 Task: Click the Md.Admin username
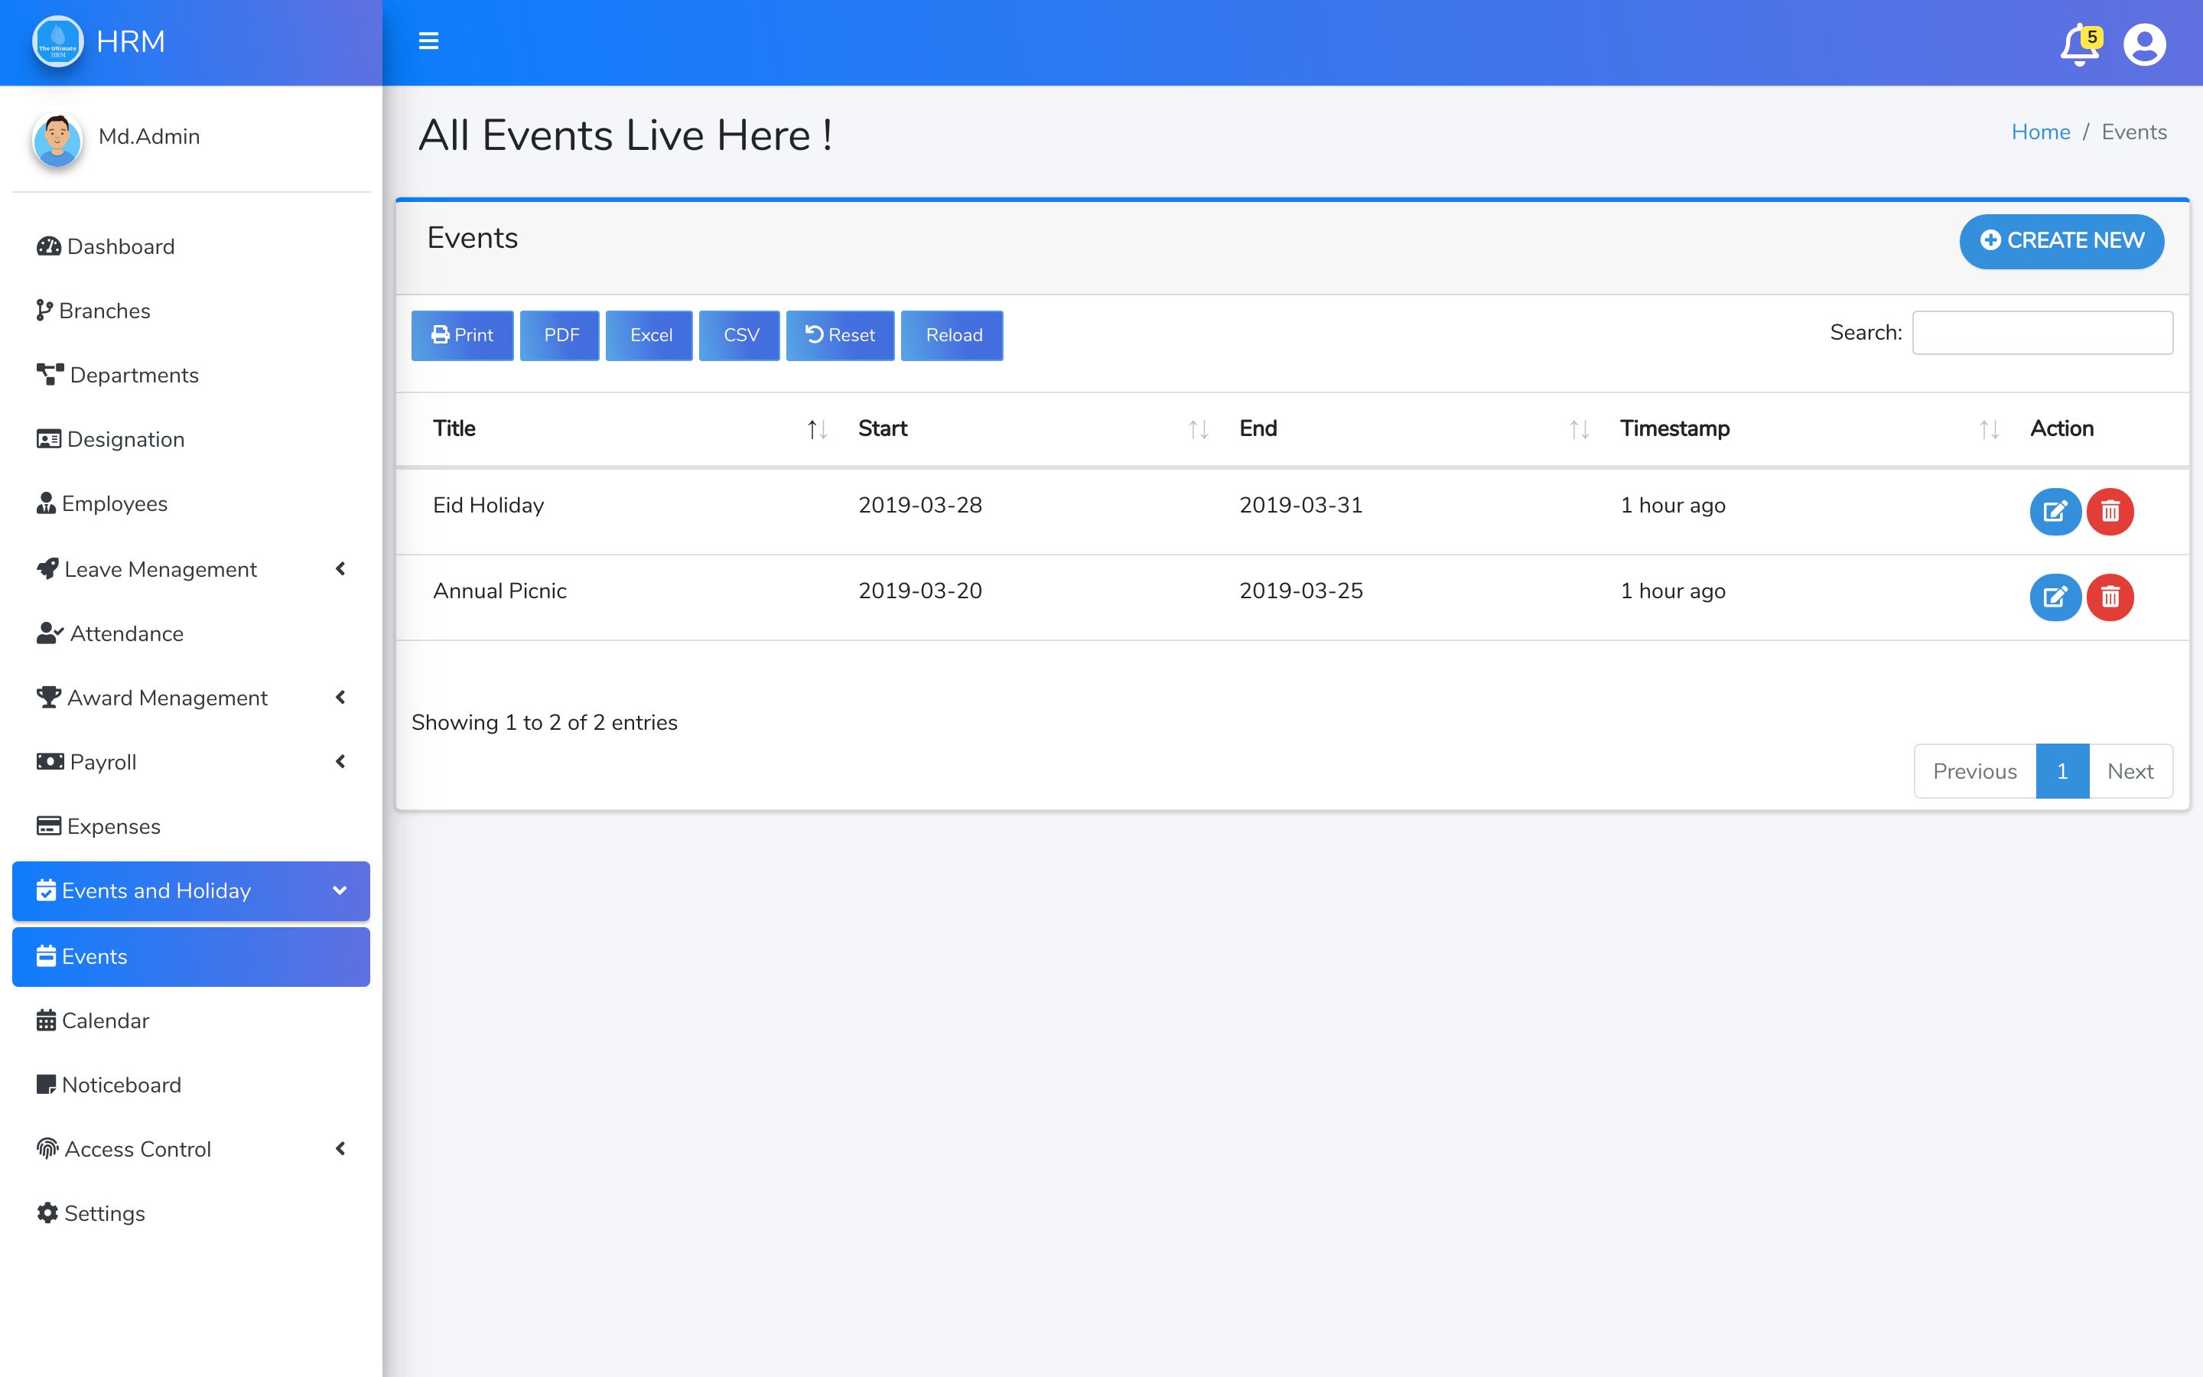(149, 137)
